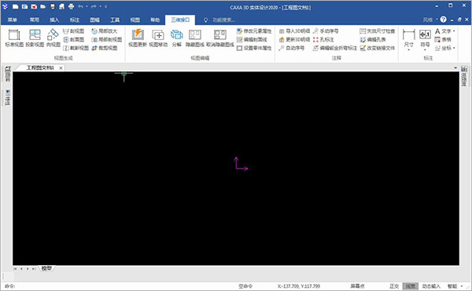This screenshot has width=472, height=291.
Task: Open the document tab list arrow
Action: click(455, 67)
